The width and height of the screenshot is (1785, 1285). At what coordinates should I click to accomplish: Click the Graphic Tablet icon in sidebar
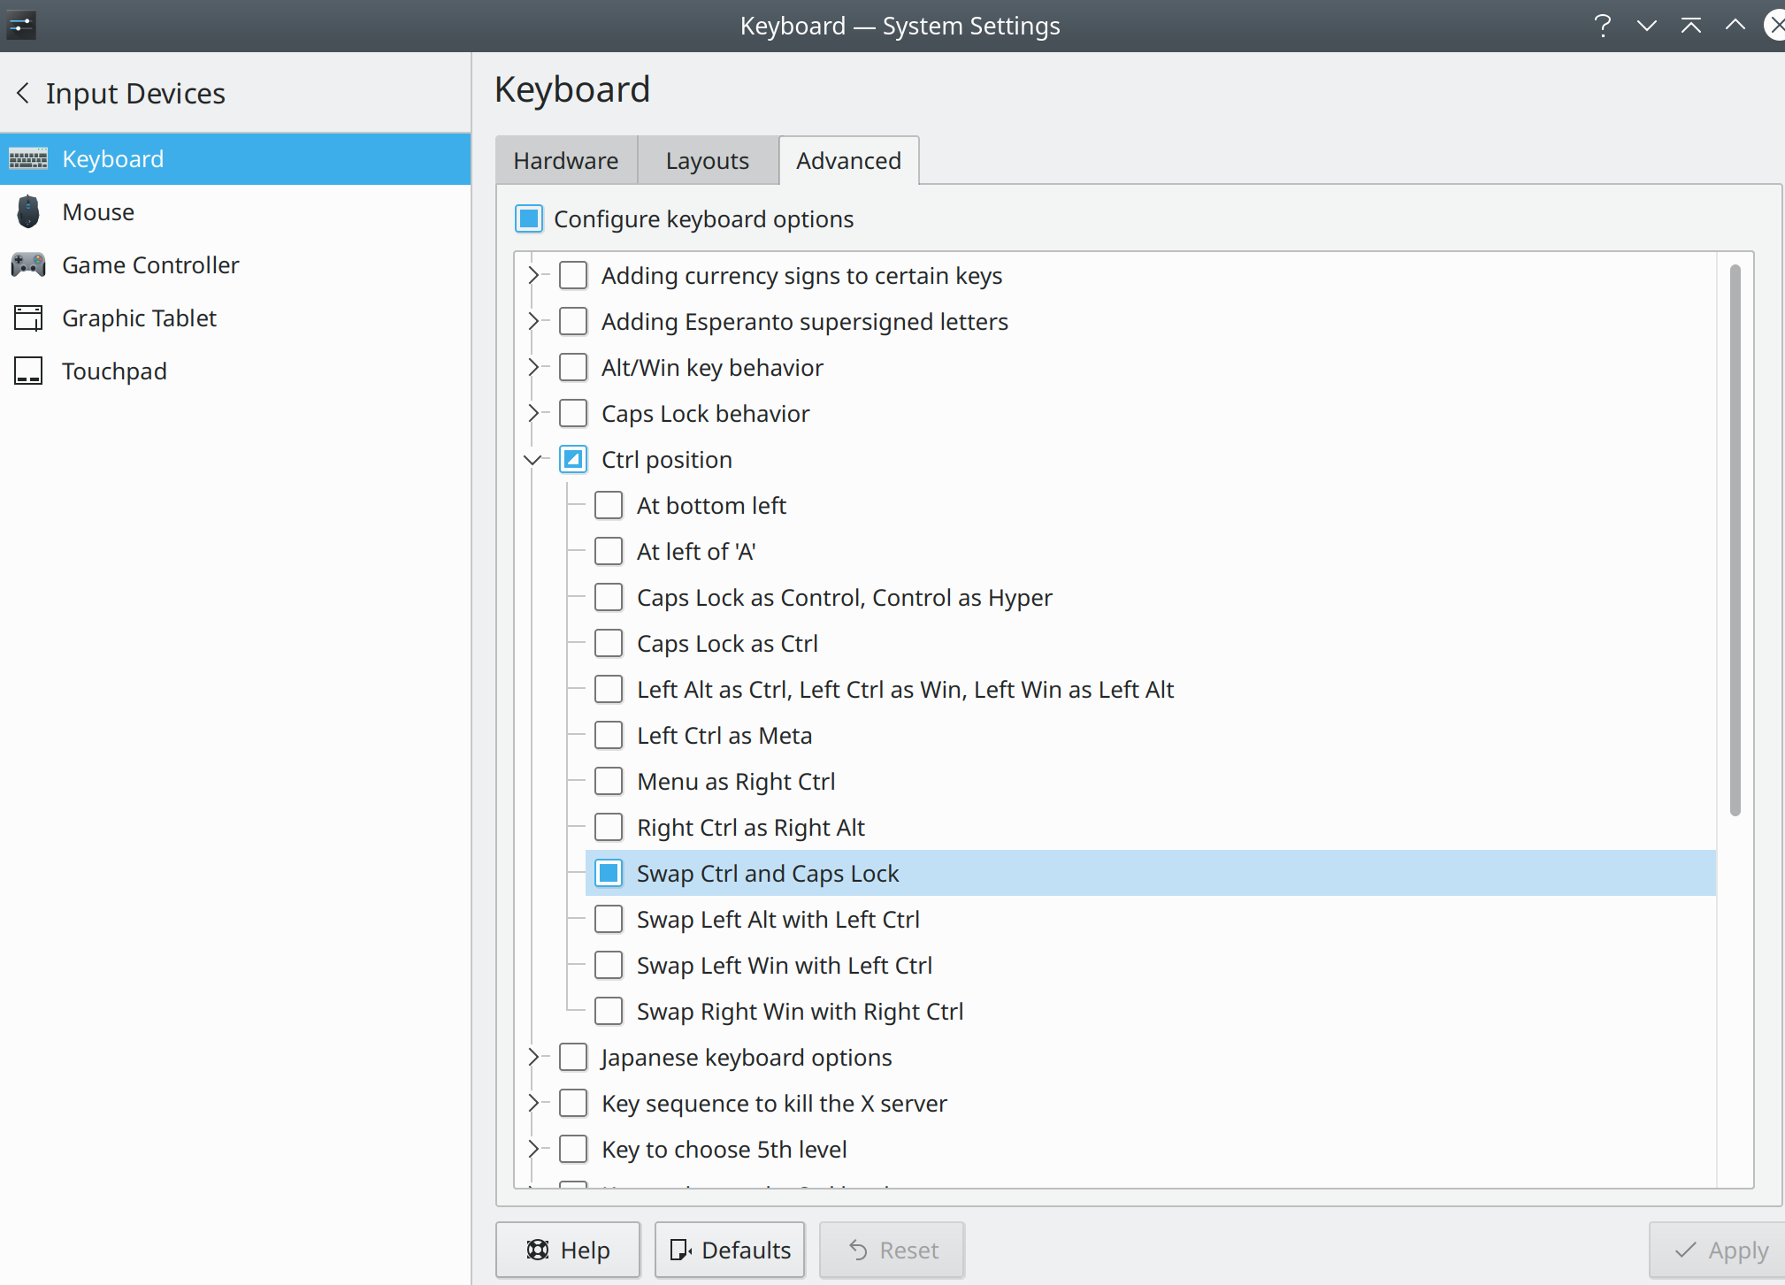28,317
